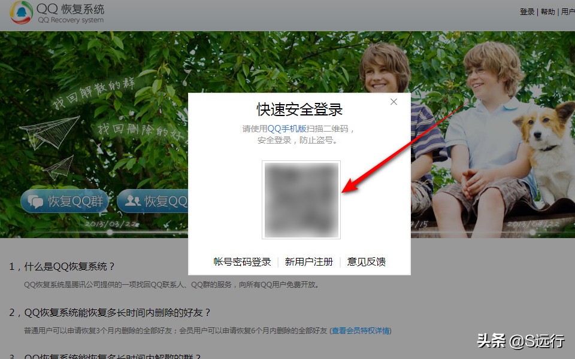
Task: Click the 快速安全登录 dialog title
Action: [299, 109]
